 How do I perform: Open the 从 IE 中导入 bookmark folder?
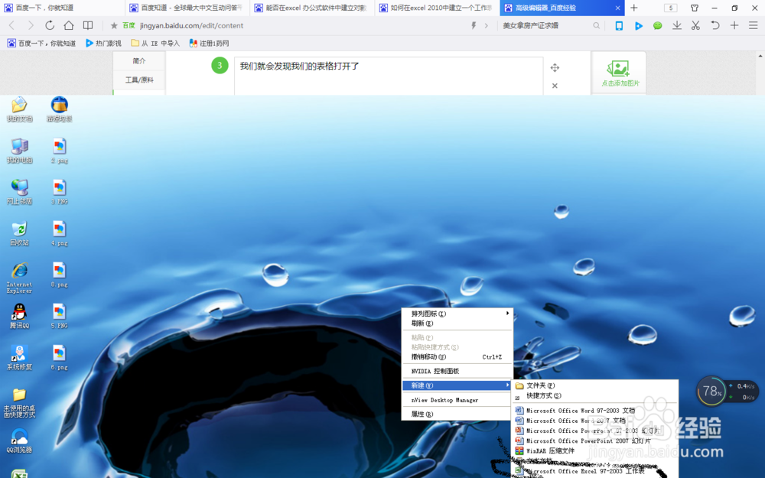pyautogui.click(x=155, y=44)
